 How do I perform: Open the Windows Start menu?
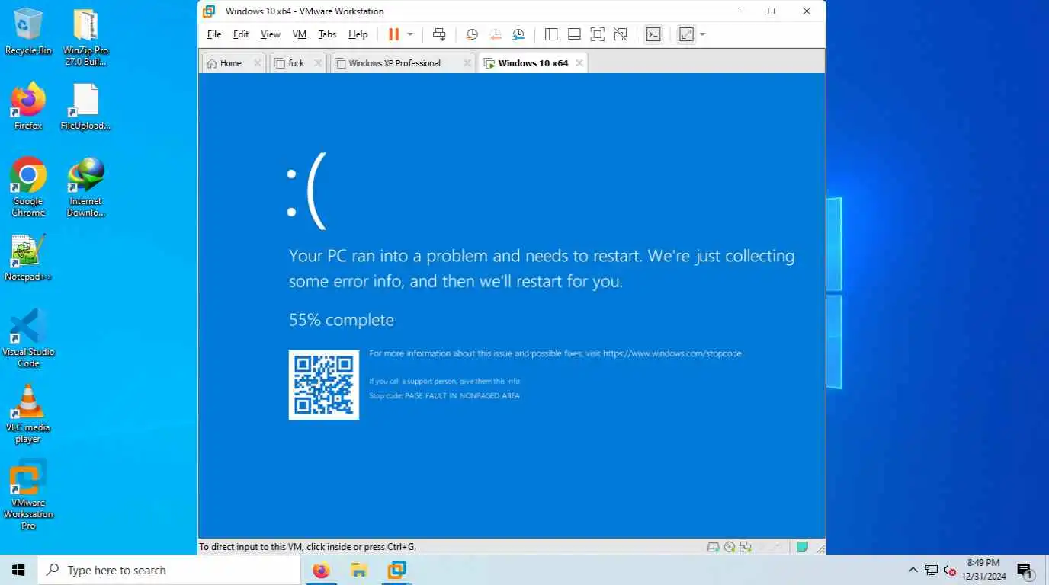[x=18, y=570]
